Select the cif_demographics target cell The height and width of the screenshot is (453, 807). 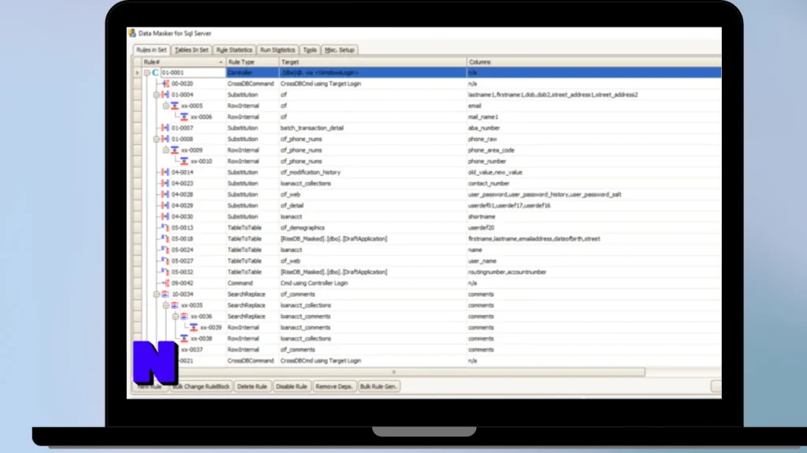click(373, 227)
